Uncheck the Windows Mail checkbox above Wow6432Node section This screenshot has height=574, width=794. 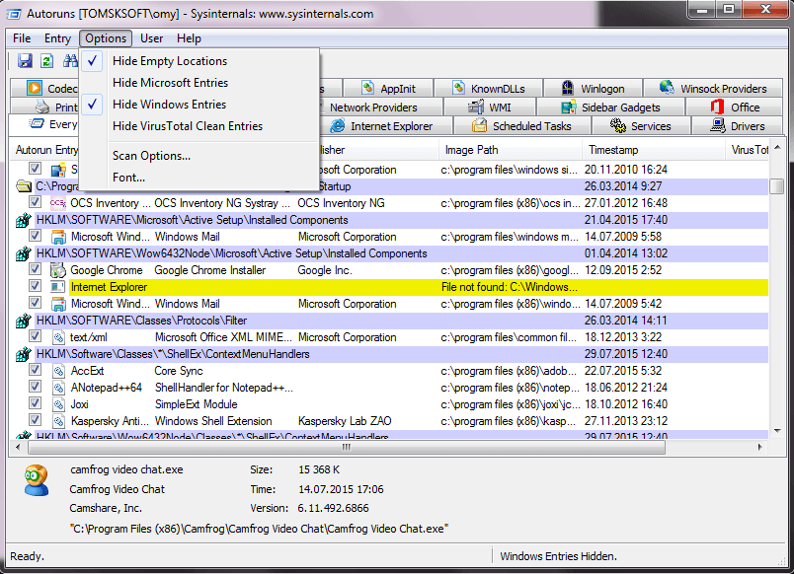tap(35, 235)
